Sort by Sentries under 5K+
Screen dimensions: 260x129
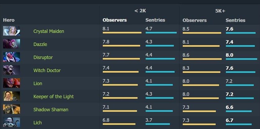click(235, 20)
